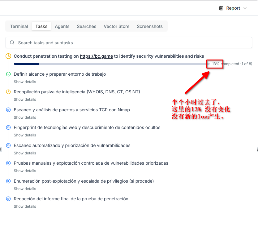Switch to the Terminal tab
Image resolution: width=258 pixels, height=244 pixels.
[x=19, y=26]
